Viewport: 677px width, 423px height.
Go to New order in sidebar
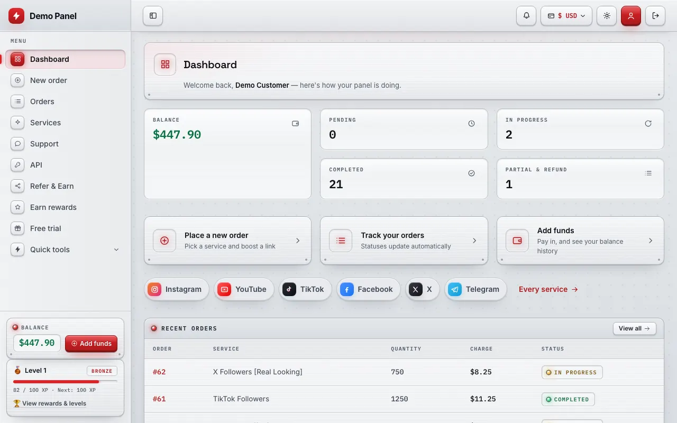[66, 80]
